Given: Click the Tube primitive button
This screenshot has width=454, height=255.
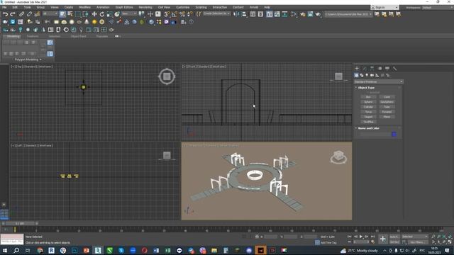Looking at the screenshot, I should click(x=387, y=107).
